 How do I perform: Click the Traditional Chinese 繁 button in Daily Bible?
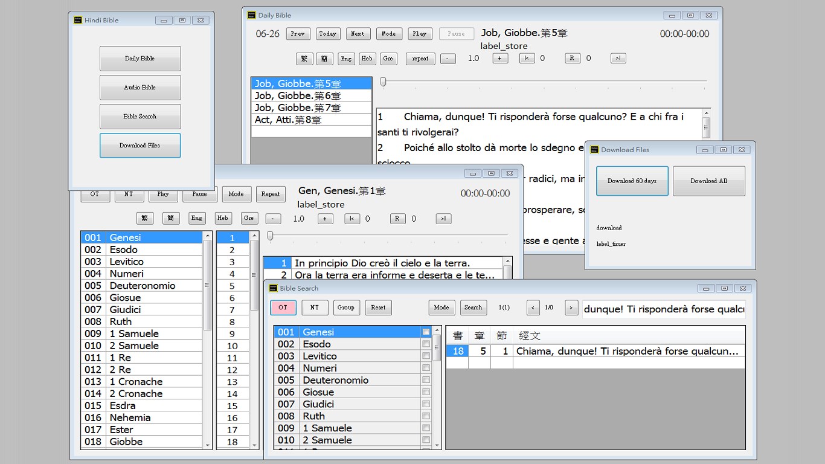tap(304, 59)
